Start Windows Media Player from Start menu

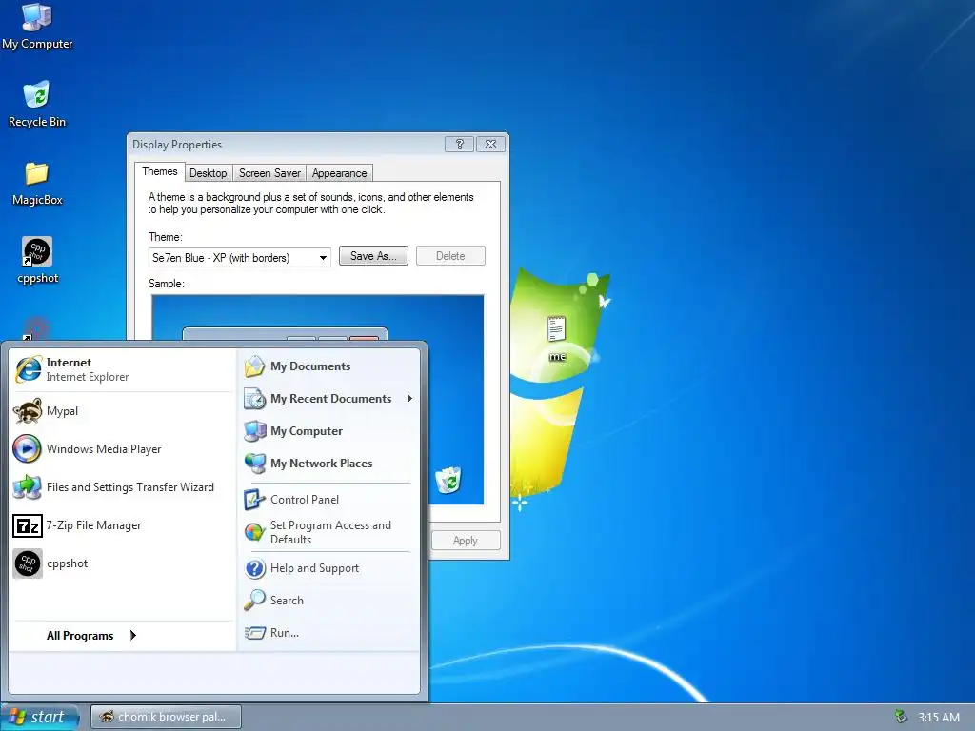point(122,449)
